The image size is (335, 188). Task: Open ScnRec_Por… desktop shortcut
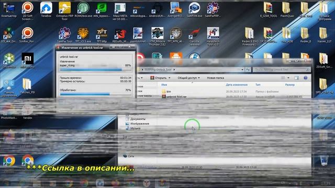(28, 35)
